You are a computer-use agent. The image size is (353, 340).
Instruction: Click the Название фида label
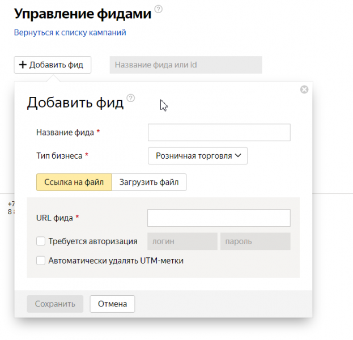[65, 133]
